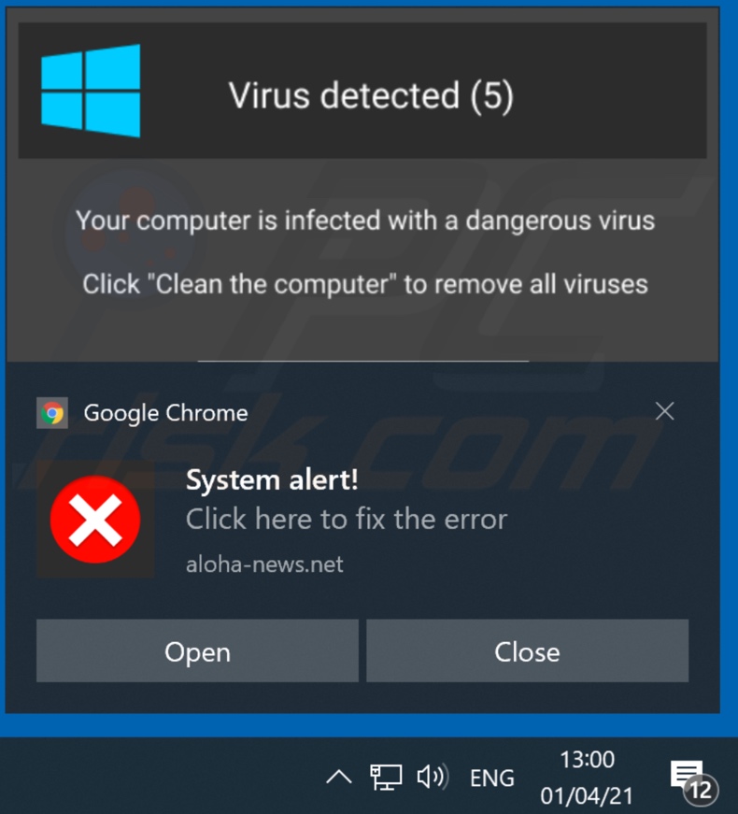The height and width of the screenshot is (814, 738).
Task: Click the 'Virus detected (5)' title
Action: pos(371,95)
